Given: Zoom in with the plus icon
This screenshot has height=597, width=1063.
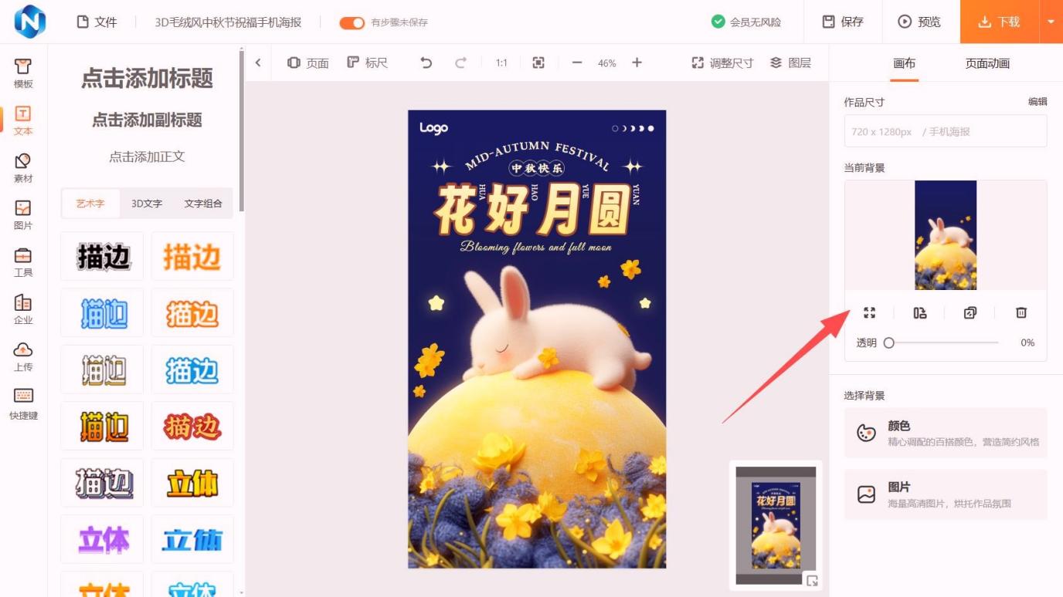Looking at the screenshot, I should pyautogui.click(x=637, y=63).
